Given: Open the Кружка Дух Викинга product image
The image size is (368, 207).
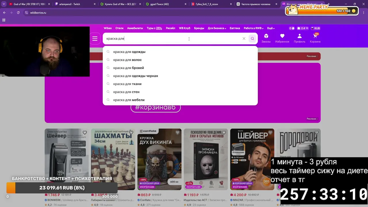Looking at the screenshot, I should click(x=160, y=159).
